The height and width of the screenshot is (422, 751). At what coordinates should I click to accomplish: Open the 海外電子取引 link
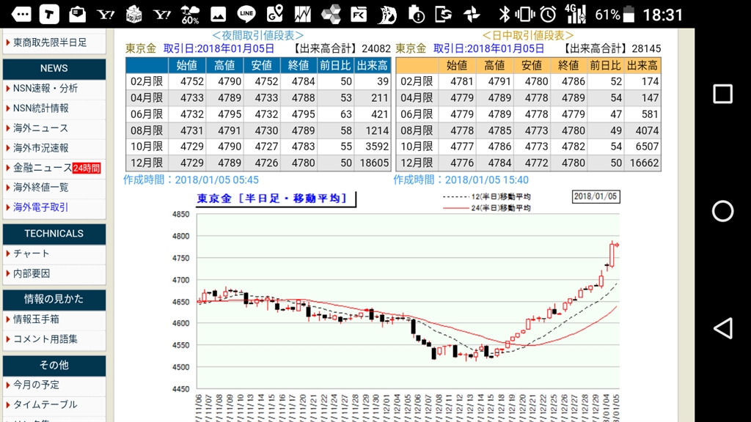40,207
